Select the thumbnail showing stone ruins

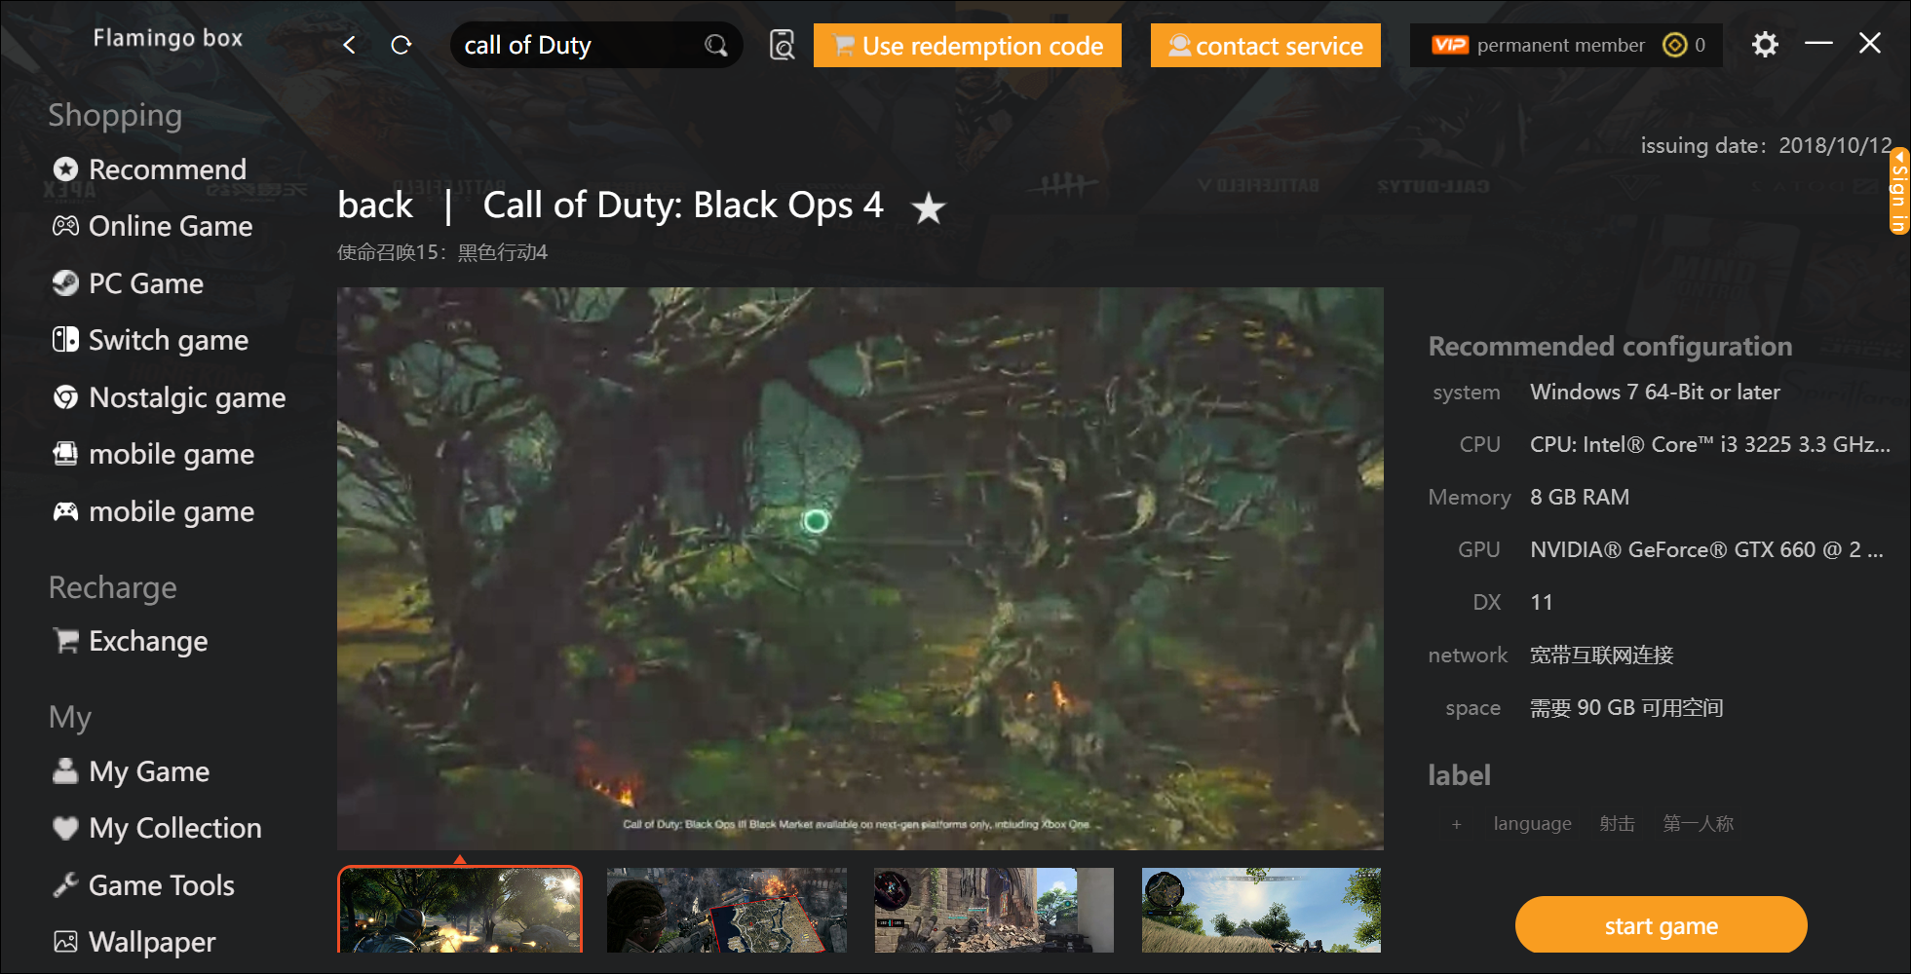pyautogui.click(x=994, y=910)
